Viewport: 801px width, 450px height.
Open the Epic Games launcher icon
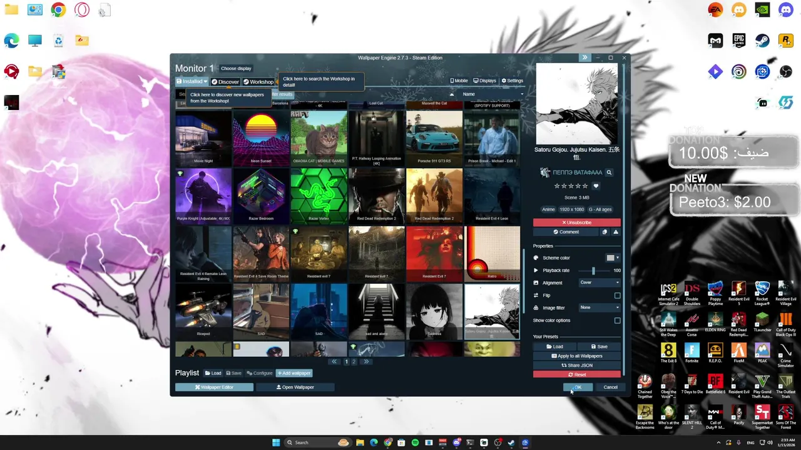739,41
